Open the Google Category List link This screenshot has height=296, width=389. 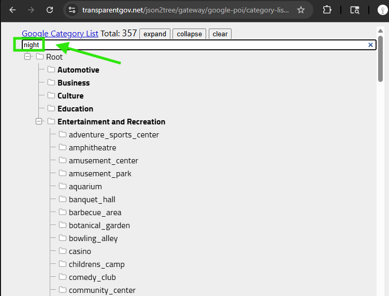coord(60,34)
